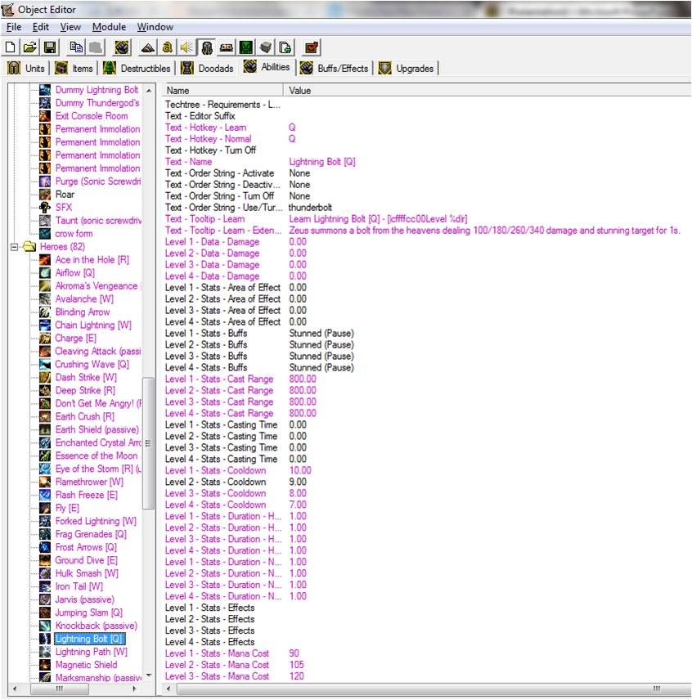
Task: Click tree list scroll-down arrow
Action: pyautogui.click(x=149, y=675)
